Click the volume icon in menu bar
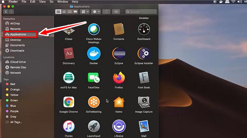 240,2
